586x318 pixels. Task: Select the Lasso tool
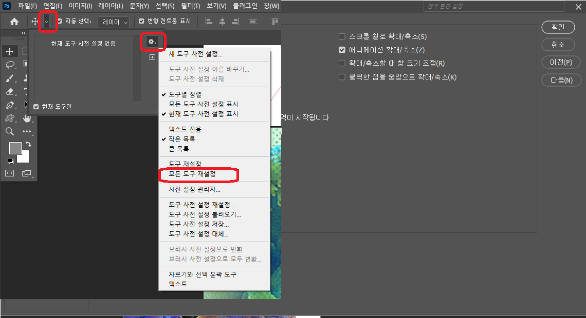coord(9,65)
